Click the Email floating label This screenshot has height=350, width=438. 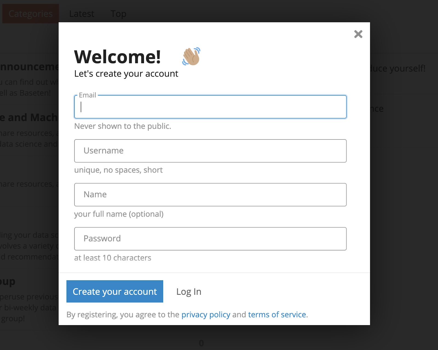coord(88,95)
